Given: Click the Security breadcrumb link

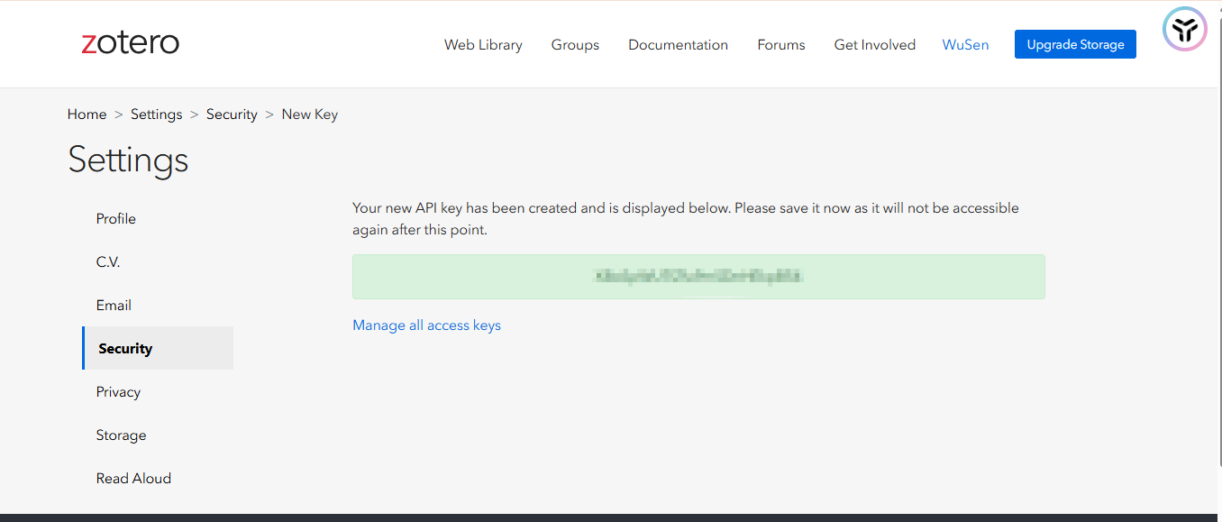Looking at the screenshot, I should 232,114.
